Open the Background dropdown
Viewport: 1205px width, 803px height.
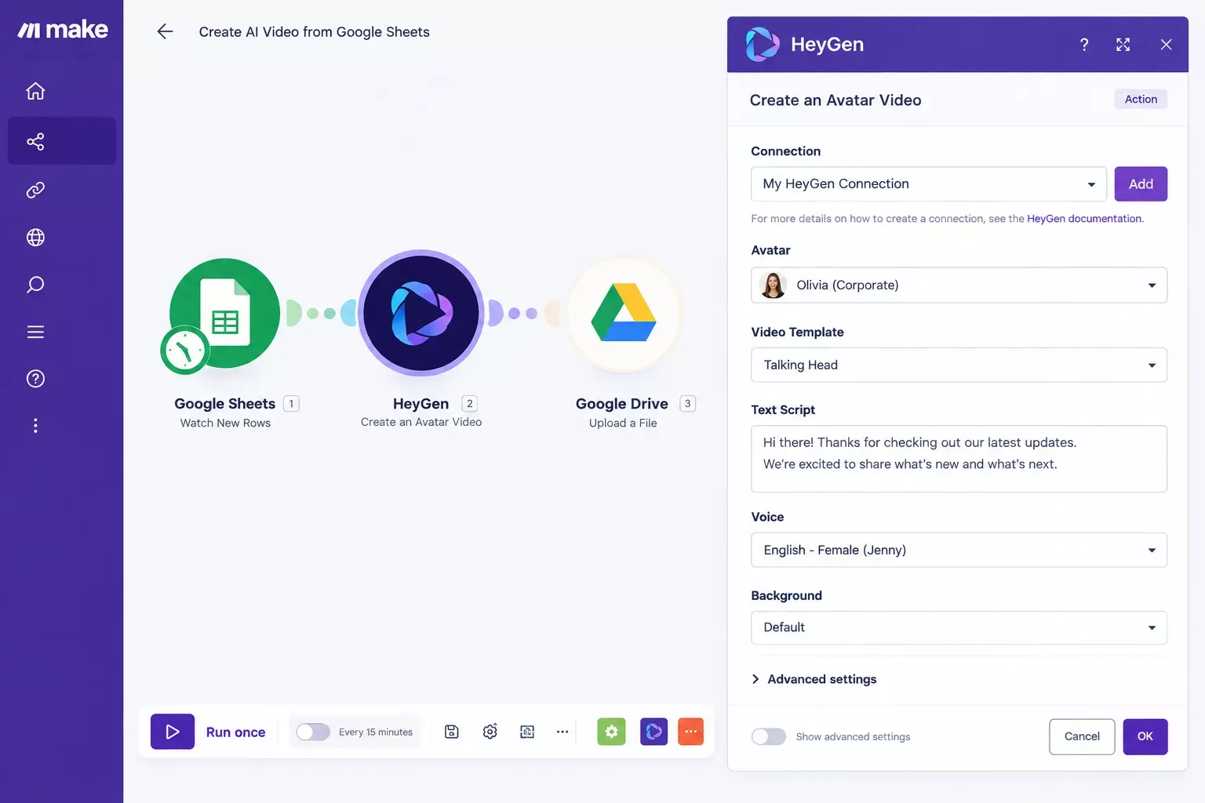point(959,627)
